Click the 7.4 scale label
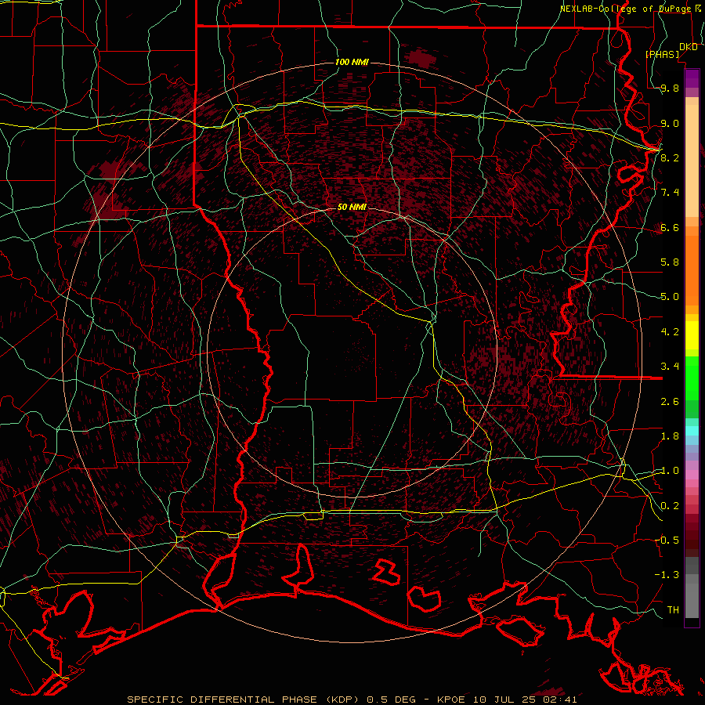705x705 pixels. point(670,193)
